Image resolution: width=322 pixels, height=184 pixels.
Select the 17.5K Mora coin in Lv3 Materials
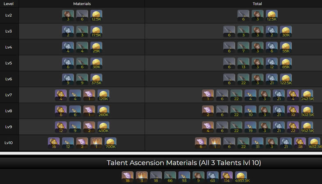[96, 32]
